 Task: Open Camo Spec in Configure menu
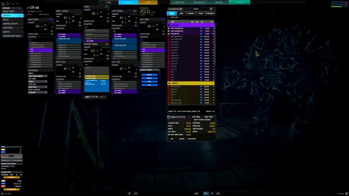pos(12,28)
